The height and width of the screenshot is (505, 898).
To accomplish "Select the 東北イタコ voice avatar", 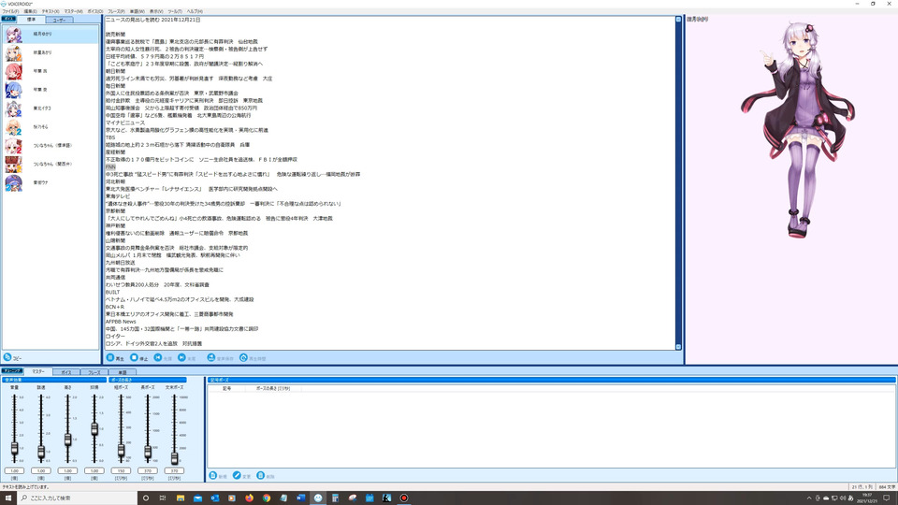I will coord(14,108).
